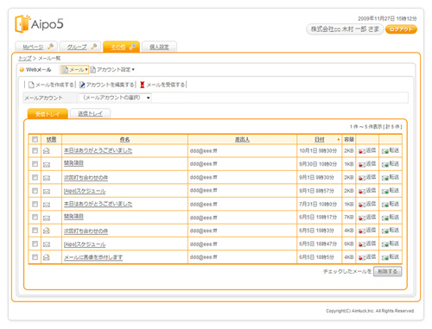The width and height of the screenshot is (432, 329).
Task: Click the メールを受信する receive icon
Action: pos(142,85)
